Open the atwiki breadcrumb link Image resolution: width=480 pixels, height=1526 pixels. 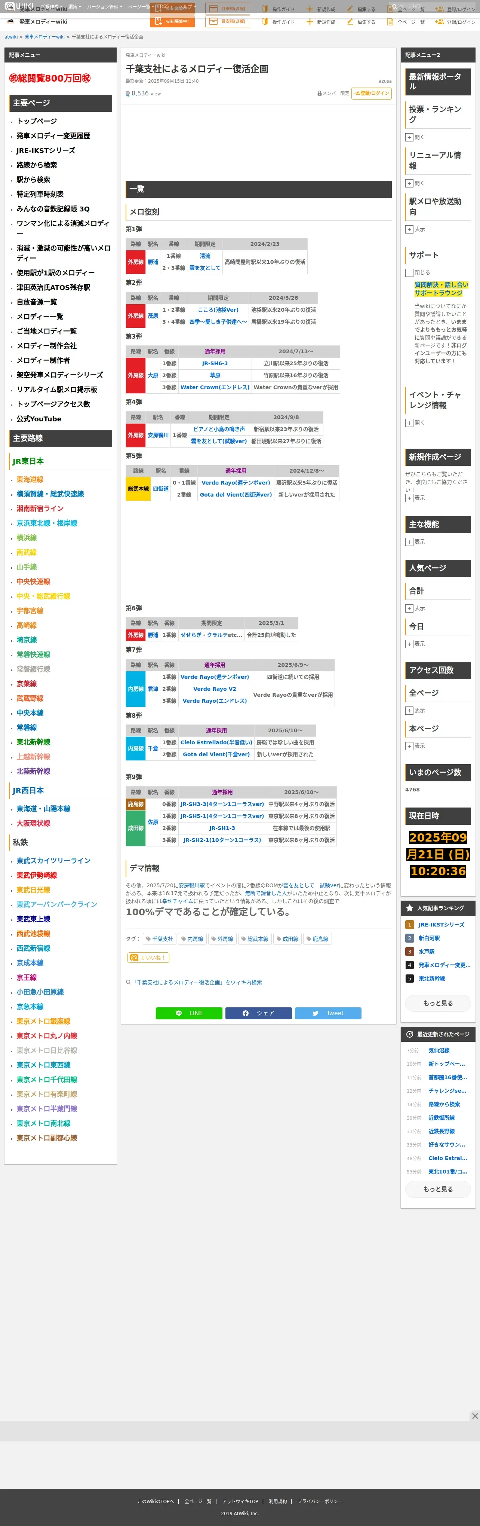tap(11, 37)
